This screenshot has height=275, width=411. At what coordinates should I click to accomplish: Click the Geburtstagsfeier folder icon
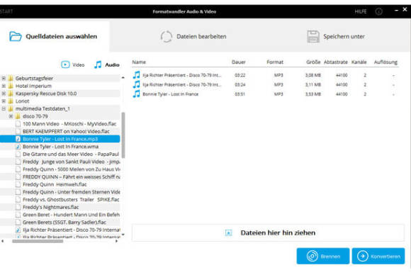click(11, 78)
